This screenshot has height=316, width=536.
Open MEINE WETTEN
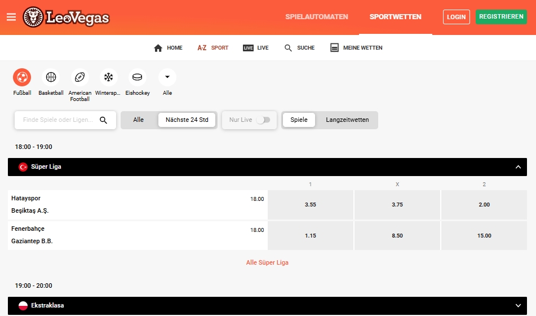click(x=356, y=48)
